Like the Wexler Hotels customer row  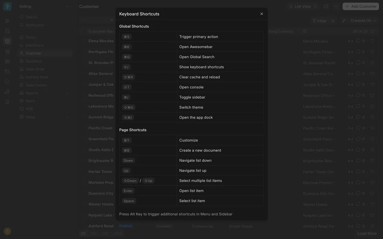click(x=373, y=204)
